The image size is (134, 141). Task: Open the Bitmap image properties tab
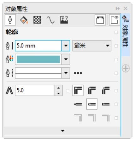coord(64,20)
